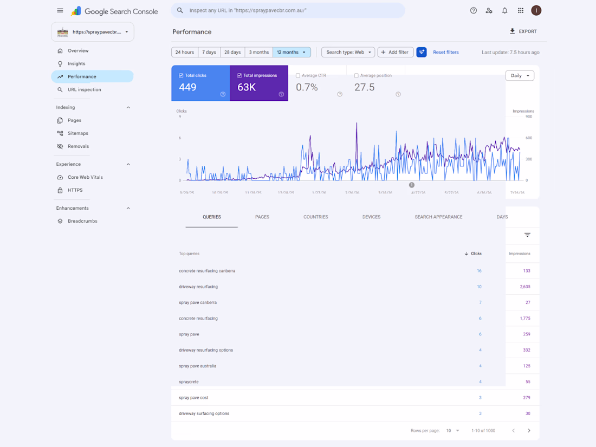Image resolution: width=596 pixels, height=447 pixels.
Task: Click the Insights lightbulb icon
Action: pyautogui.click(x=60, y=63)
